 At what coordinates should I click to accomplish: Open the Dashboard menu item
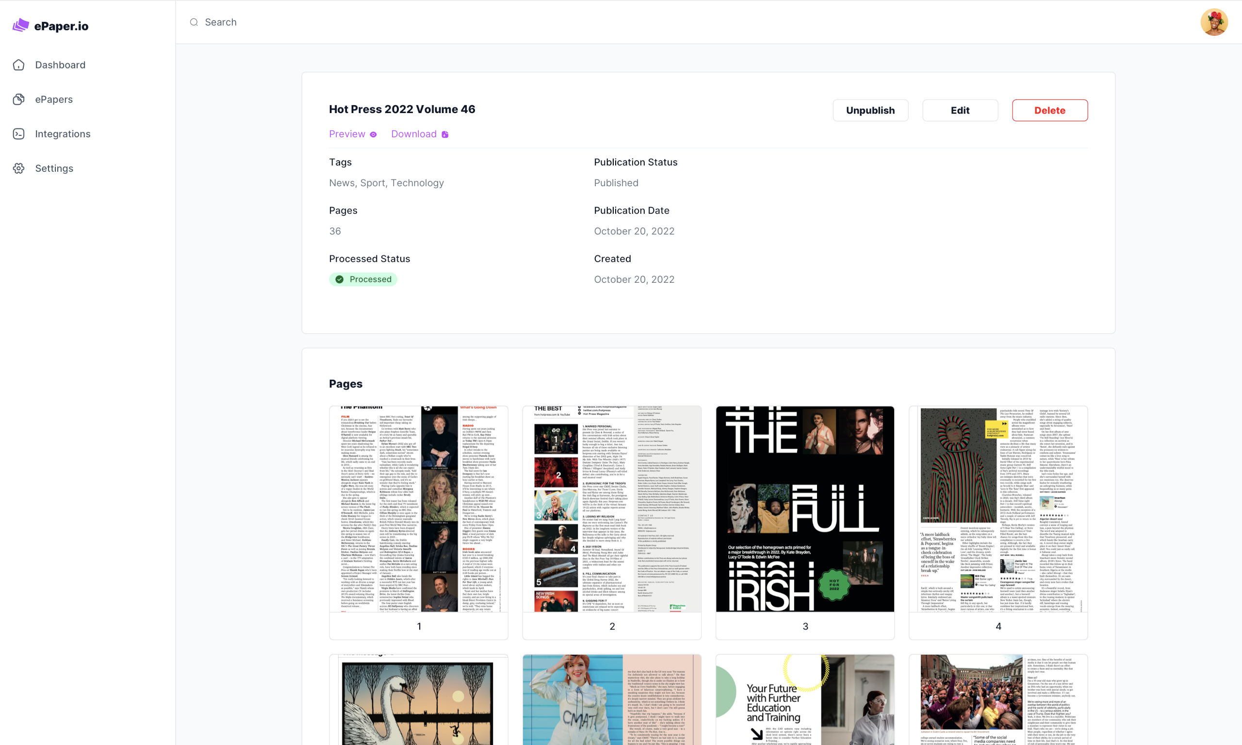tap(60, 65)
